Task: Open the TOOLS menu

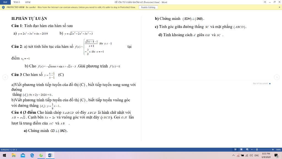Action: [17, 2]
